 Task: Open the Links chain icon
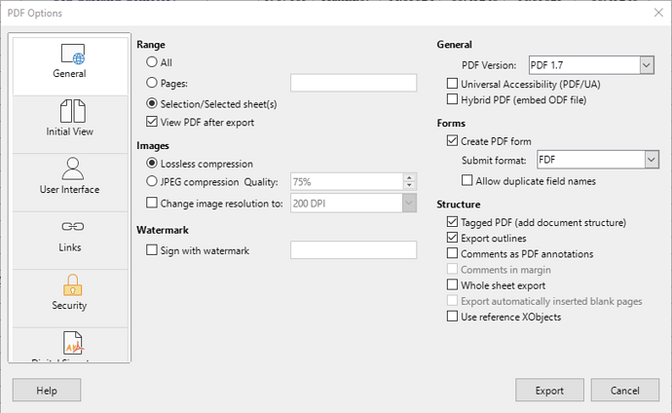click(x=73, y=226)
